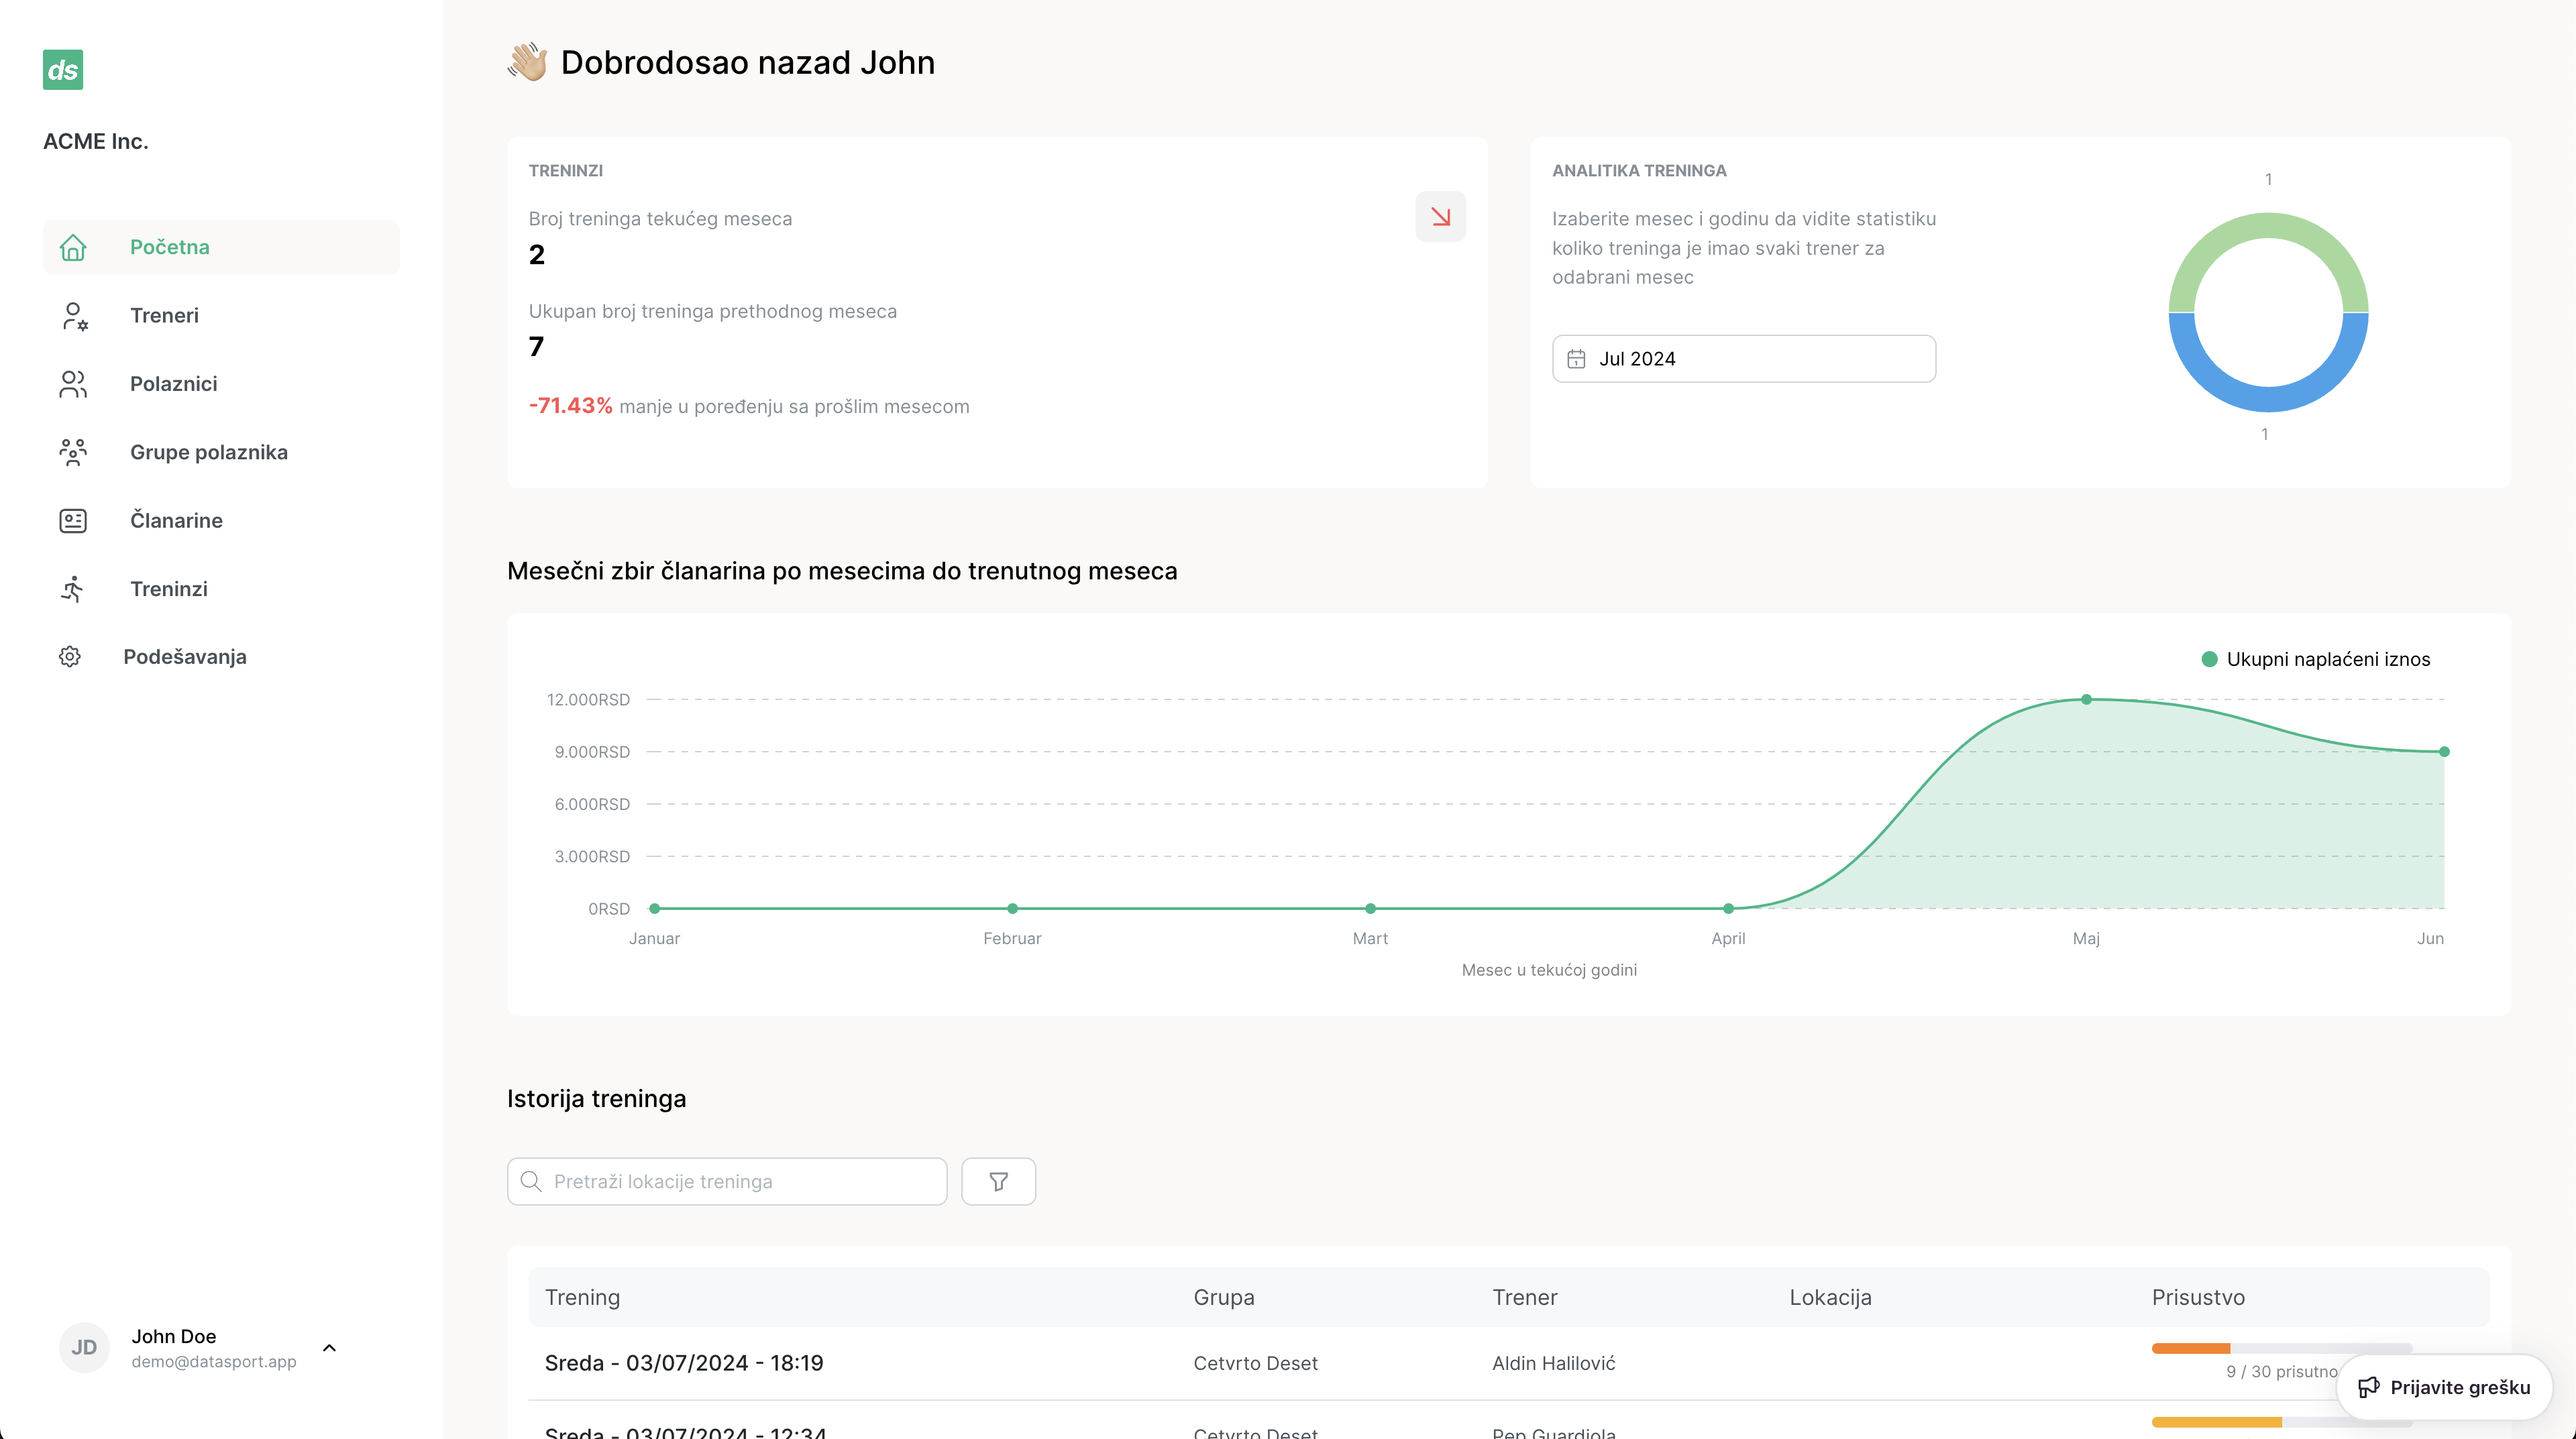Open the Jul 2024 month selector
The width and height of the screenshot is (2576, 1439).
click(x=1743, y=359)
